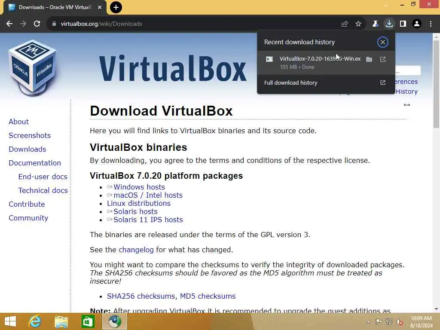Open the Screenshots sidebar link
Screen dimensions: 440x330
pyautogui.click(x=30, y=135)
